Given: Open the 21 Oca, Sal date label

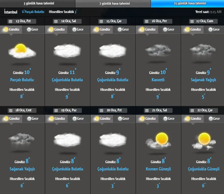Looking at the screenshot, I should (161, 111).
